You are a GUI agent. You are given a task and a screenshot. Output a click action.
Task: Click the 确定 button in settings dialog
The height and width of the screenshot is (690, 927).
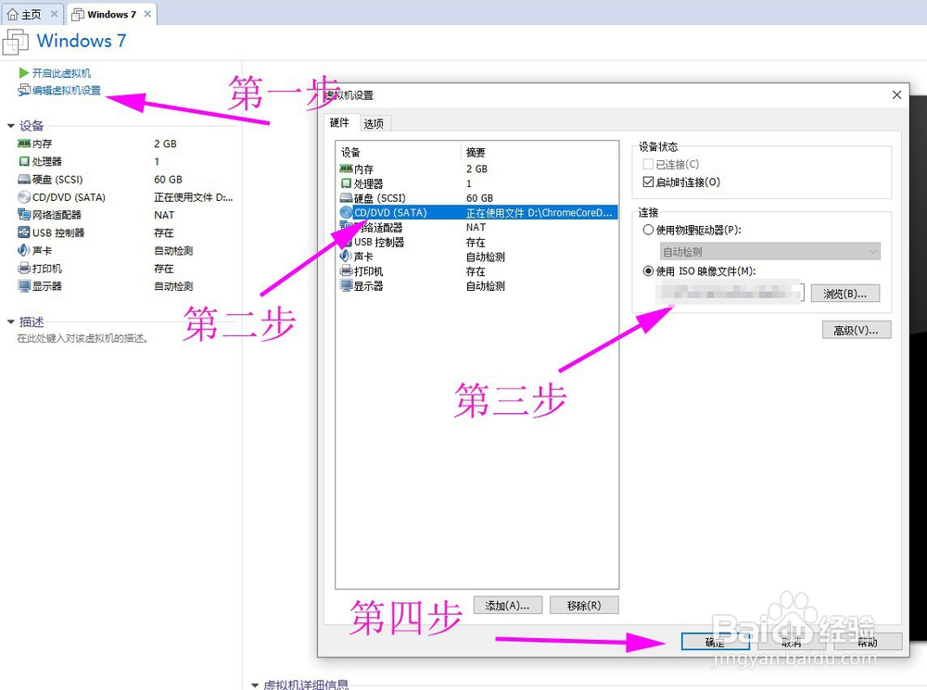[x=716, y=642]
